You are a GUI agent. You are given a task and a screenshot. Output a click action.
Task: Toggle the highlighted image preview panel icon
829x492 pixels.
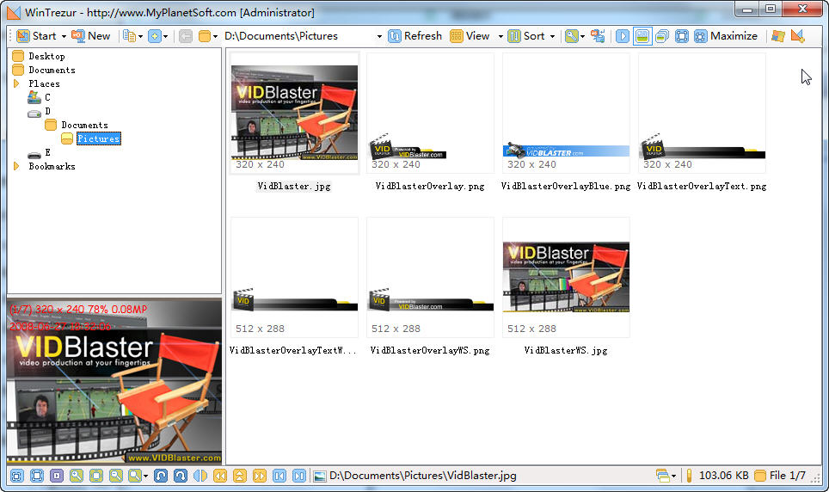pyautogui.click(x=642, y=36)
